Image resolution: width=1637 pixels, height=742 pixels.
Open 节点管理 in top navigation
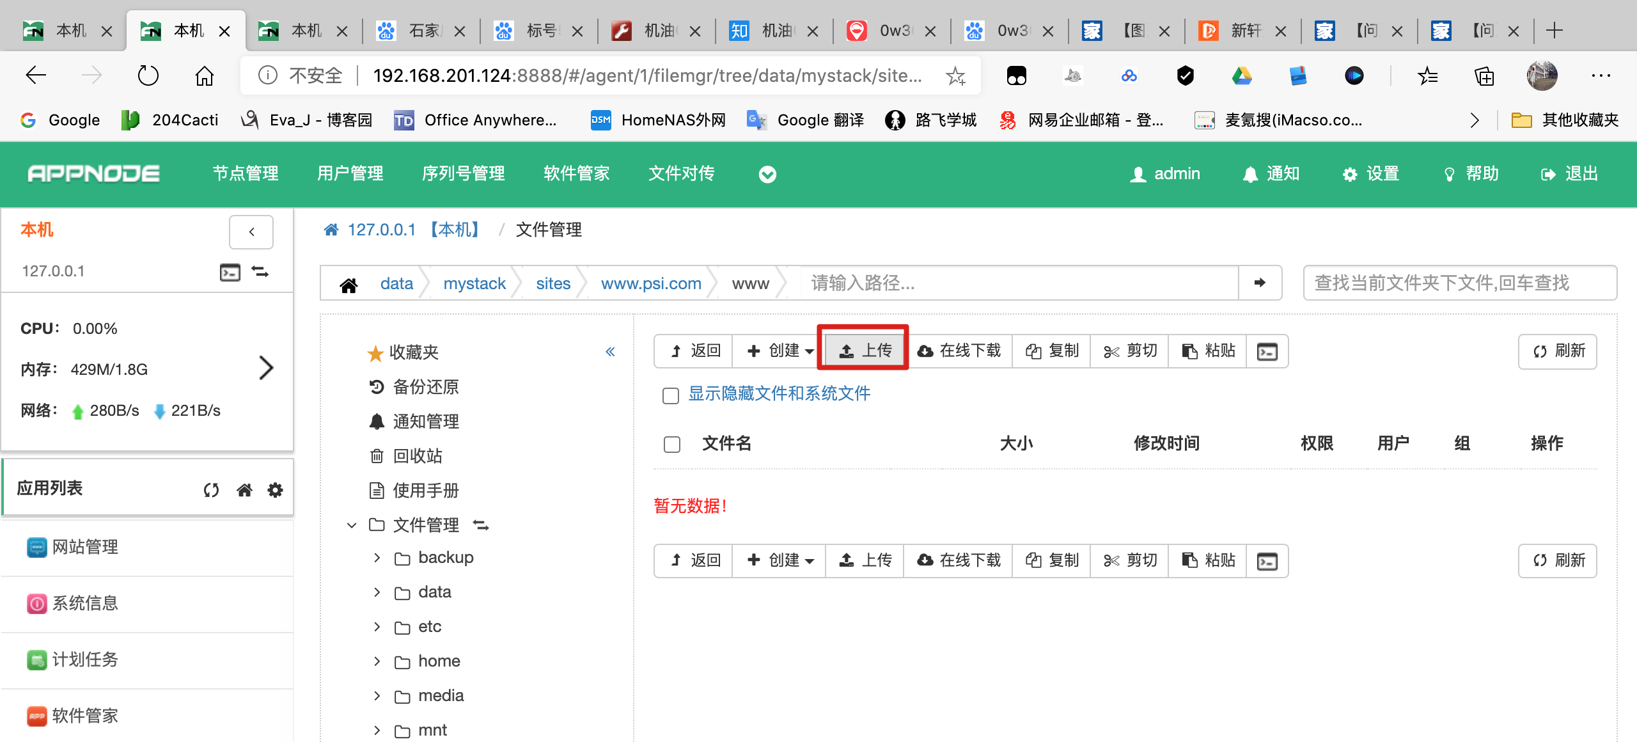[246, 173]
